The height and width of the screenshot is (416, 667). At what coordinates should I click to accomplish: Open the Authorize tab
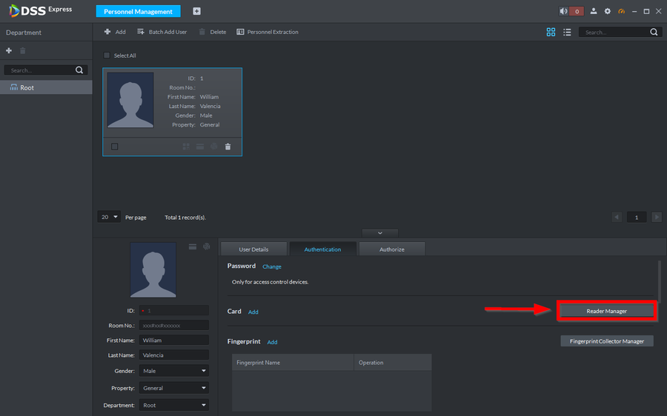[x=391, y=249]
